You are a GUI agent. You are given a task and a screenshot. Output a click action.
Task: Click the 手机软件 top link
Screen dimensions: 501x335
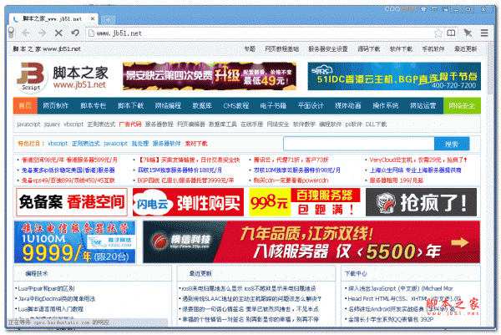[x=433, y=49]
